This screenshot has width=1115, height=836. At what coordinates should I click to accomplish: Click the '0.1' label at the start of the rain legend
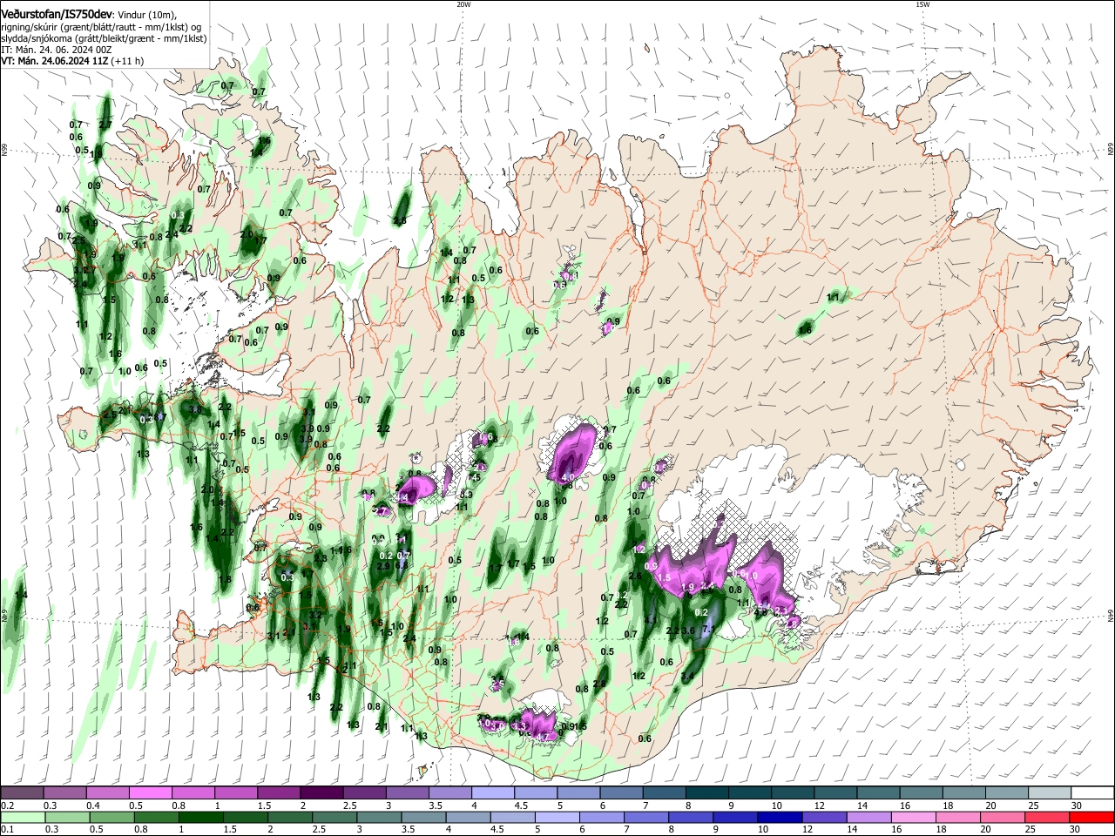pos(8,830)
